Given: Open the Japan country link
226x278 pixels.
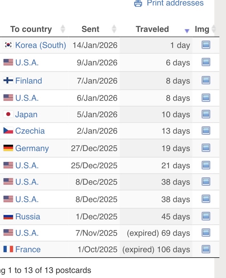Looking at the screenshot, I should (x=26, y=114).
